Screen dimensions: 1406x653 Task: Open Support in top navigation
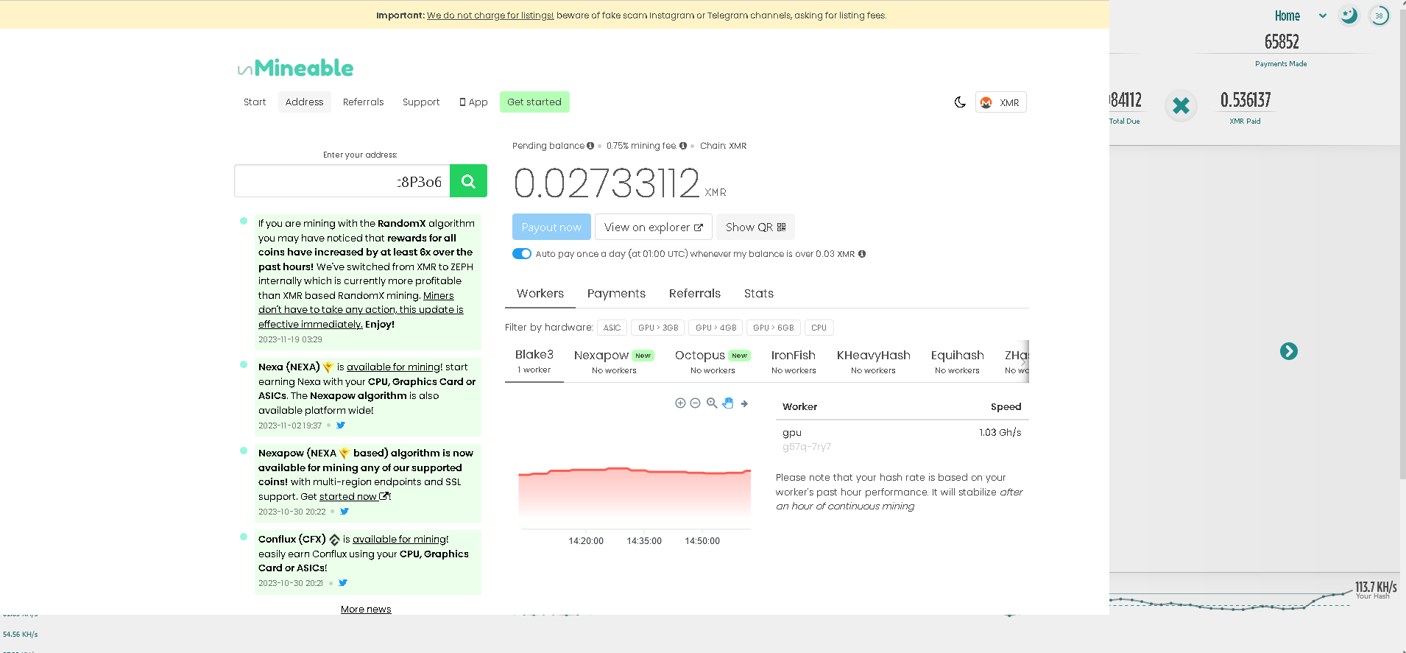coord(421,102)
